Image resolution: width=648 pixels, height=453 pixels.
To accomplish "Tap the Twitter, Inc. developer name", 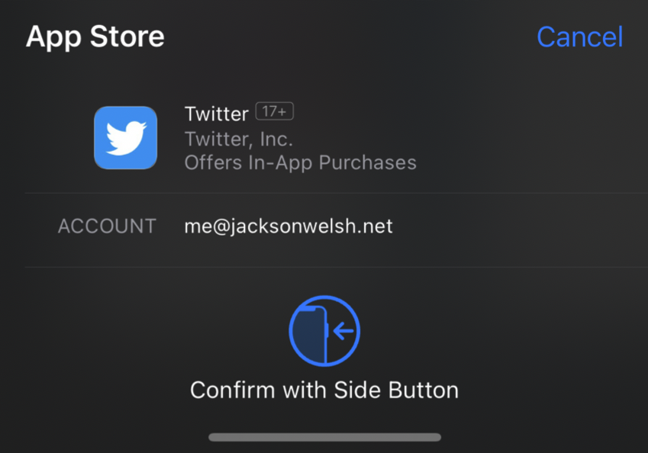I will click(x=238, y=139).
